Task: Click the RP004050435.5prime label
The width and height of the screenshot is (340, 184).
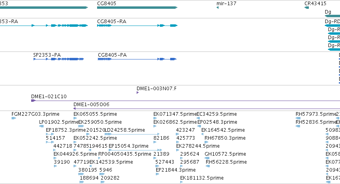Action: (125, 154)
